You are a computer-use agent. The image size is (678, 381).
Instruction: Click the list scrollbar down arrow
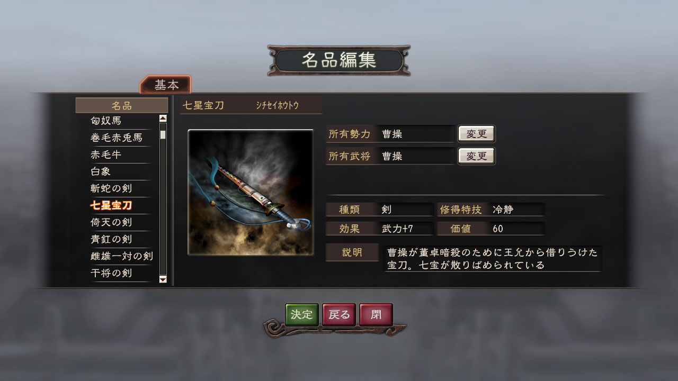(163, 279)
